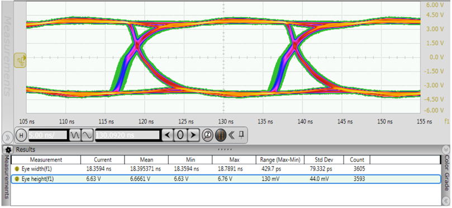This screenshot has height=208, width=452.
Task: Collapse the toolbar using double-left chevron
Action: click(231, 135)
